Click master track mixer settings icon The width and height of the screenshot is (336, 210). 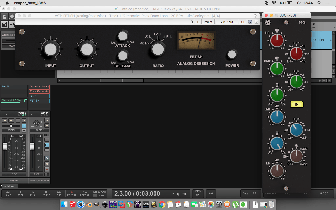[x=4, y=114]
